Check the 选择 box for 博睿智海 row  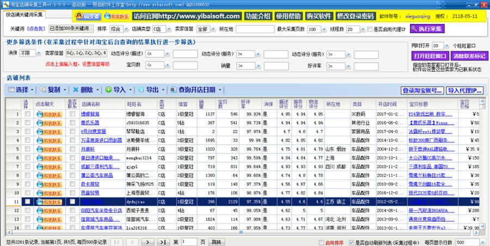(x=28, y=114)
